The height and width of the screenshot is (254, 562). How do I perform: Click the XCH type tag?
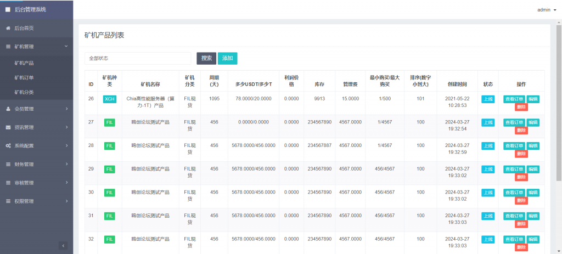pyautogui.click(x=110, y=99)
